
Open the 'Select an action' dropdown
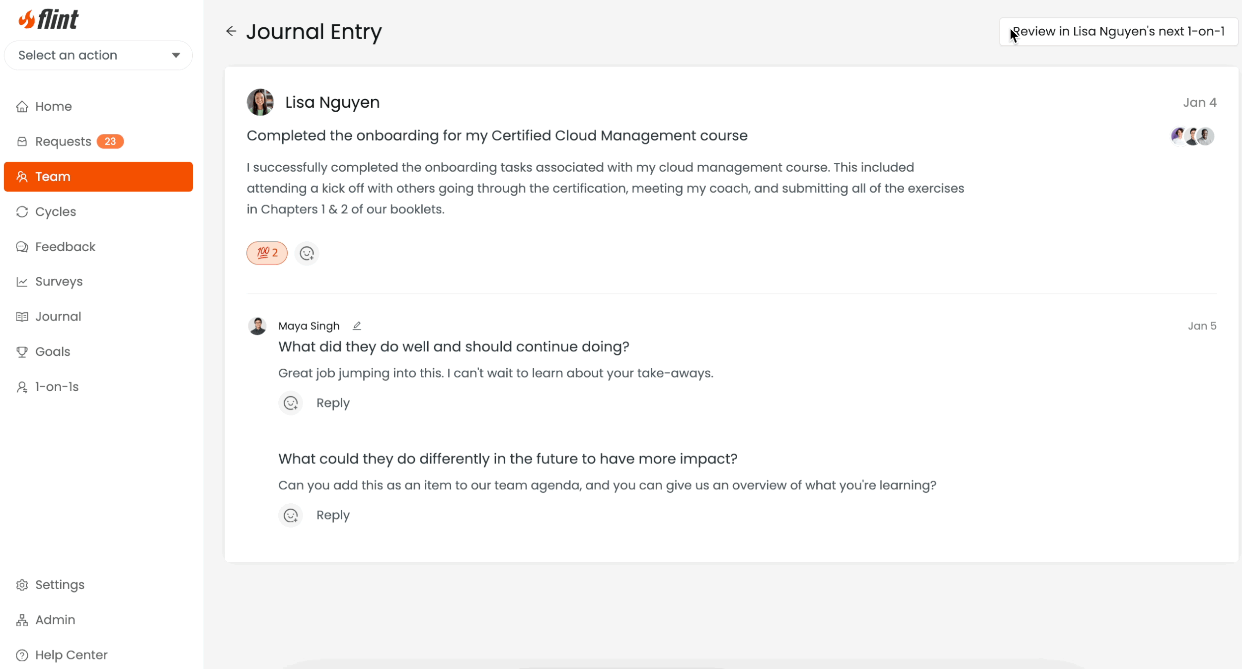click(x=98, y=55)
